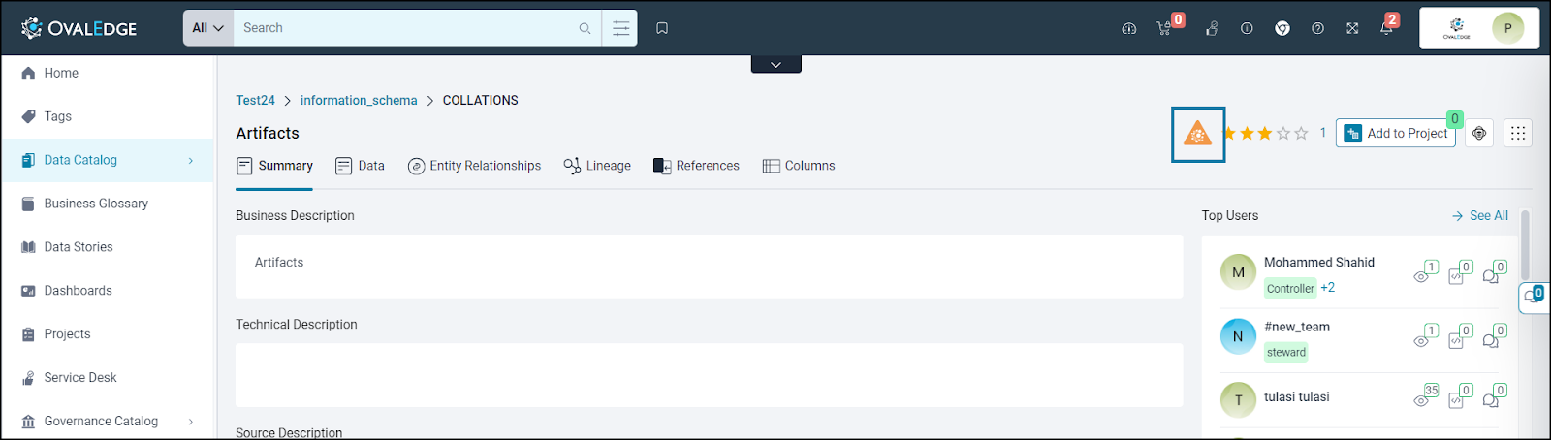
Task: Open the help question mark icon
Action: [x=1317, y=28]
